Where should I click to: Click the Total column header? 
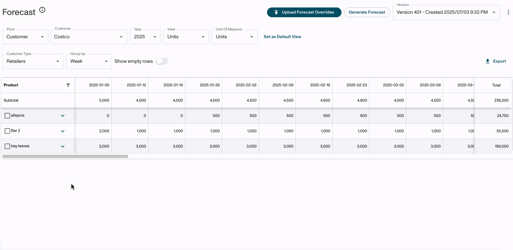tap(493, 85)
